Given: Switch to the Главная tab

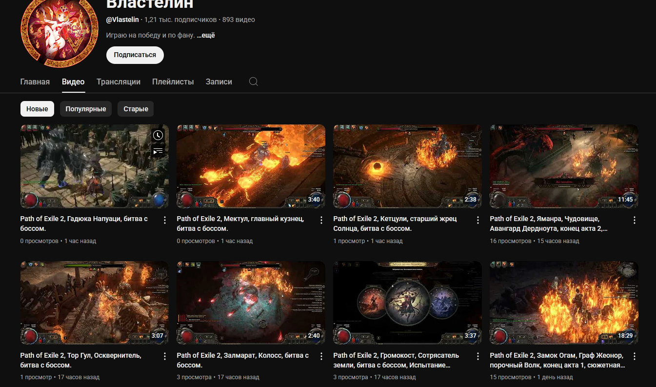Looking at the screenshot, I should tap(35, 81).
